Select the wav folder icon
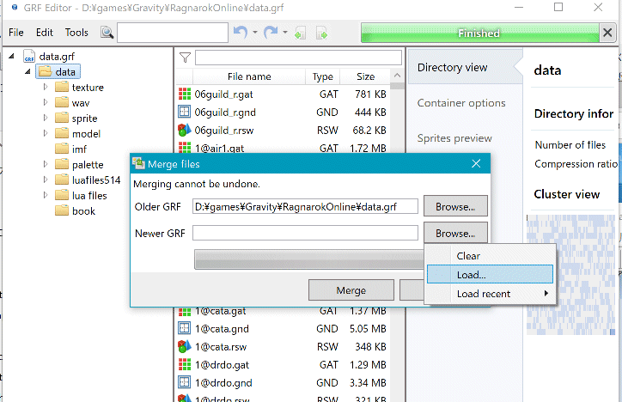The width and height of the screenshot is (622, 402). click(x=62, y=102)
